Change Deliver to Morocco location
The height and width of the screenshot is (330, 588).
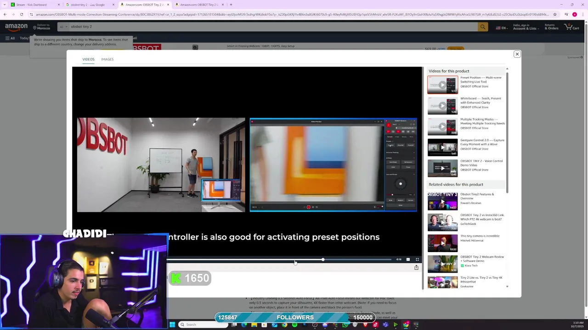pyautogui.click(x=42, y=27)
